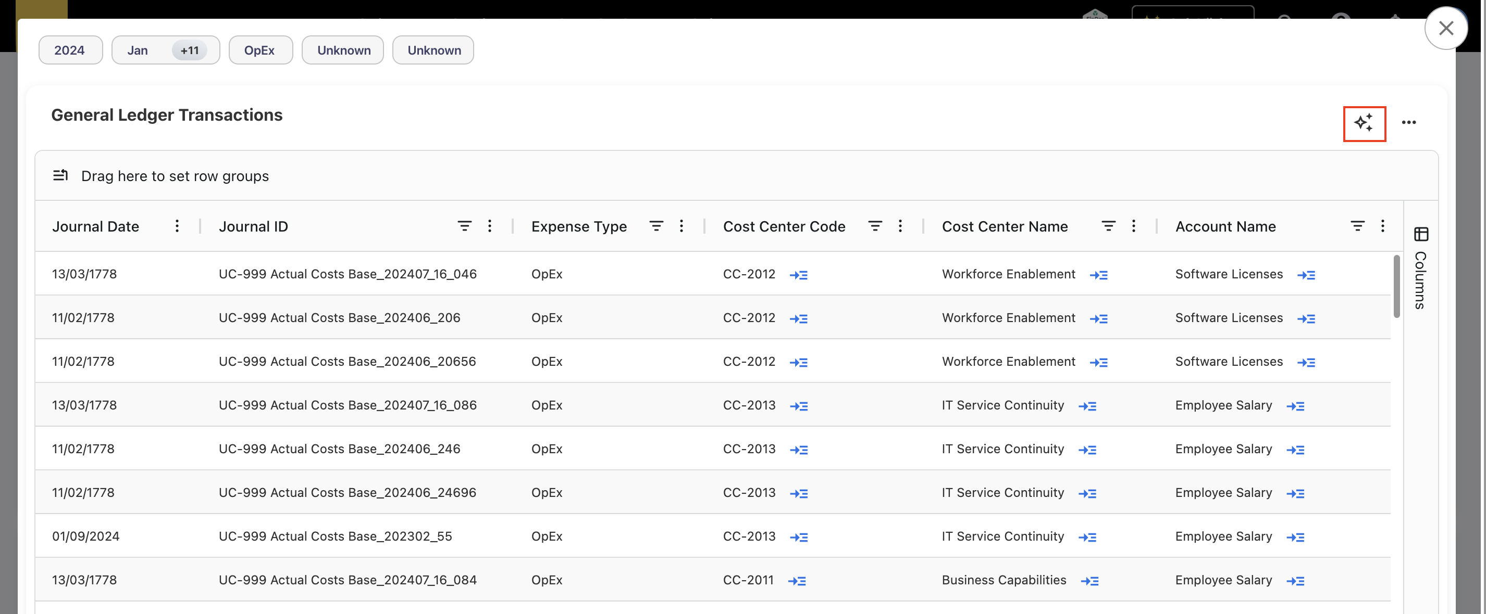Open Journal Date column menu
1486x614 pixels.
tap(177, 226)
